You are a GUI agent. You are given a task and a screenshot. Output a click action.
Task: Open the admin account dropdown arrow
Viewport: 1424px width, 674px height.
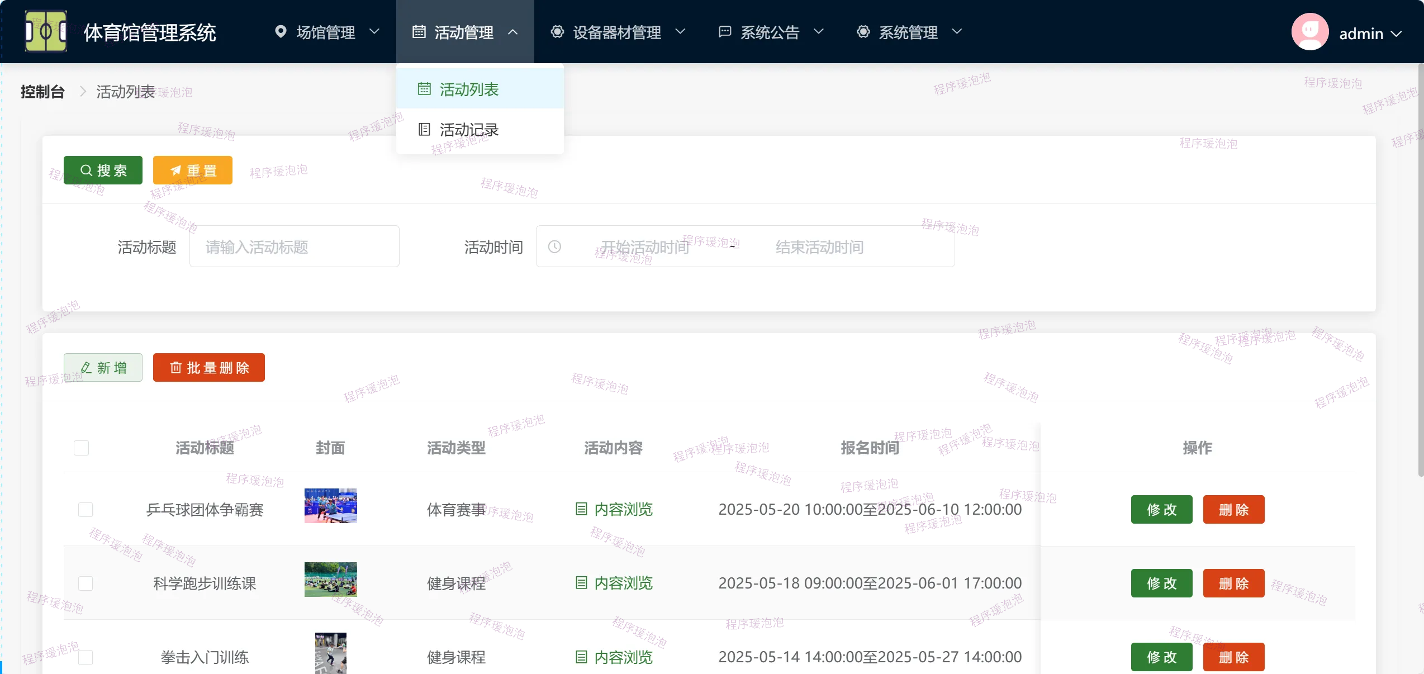pos(1397,34)
